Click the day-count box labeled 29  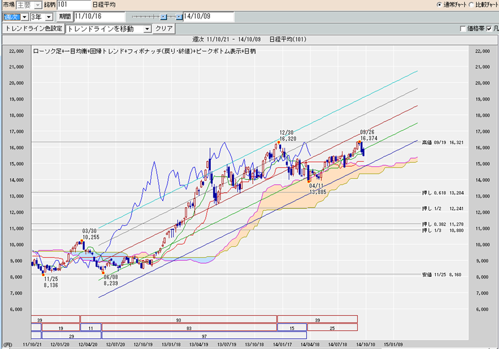click(72, 335)
